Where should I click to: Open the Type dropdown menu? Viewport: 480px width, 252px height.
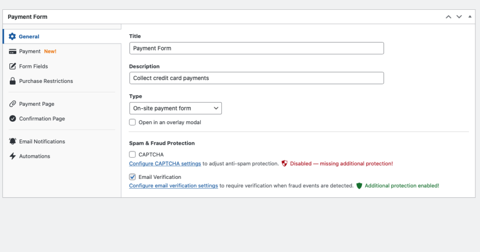point(175,108)
